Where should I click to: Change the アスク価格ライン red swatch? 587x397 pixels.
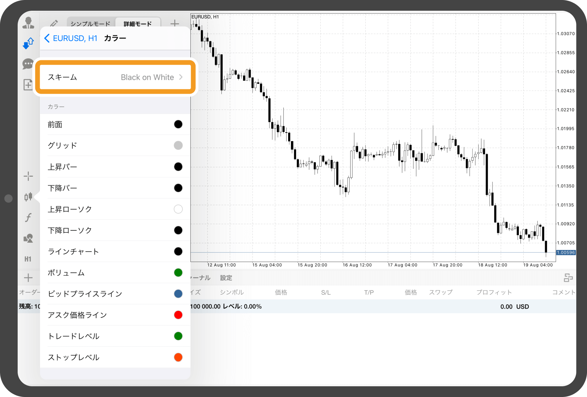pyautogui.click(x=178, y=315)
